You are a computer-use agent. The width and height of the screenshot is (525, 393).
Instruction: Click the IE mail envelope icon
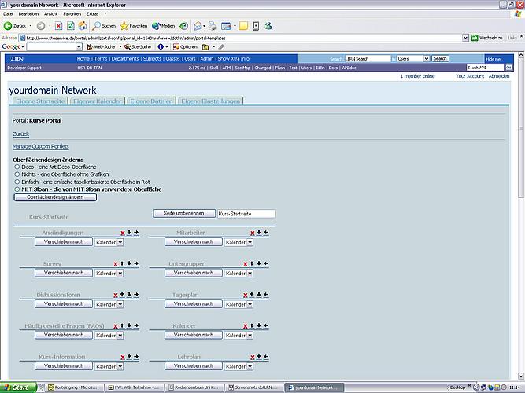[198, 26]
